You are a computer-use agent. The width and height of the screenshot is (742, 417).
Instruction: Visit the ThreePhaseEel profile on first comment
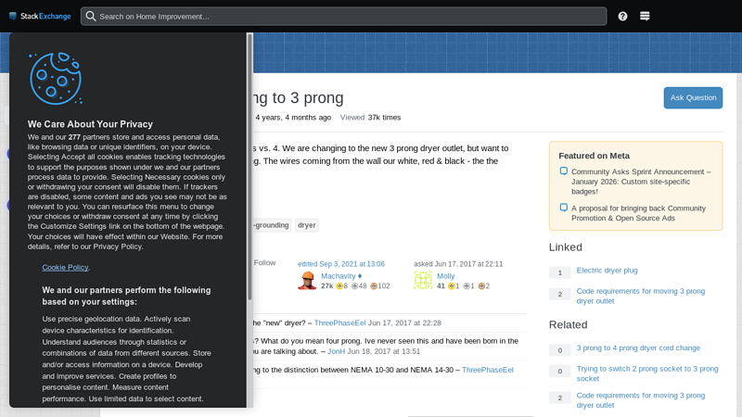pyautogui.click(x=339, y=323)
